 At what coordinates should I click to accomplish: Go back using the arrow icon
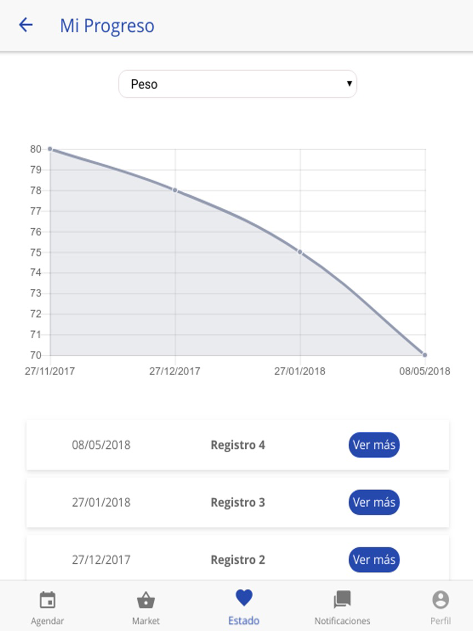(x=26, y=25)
